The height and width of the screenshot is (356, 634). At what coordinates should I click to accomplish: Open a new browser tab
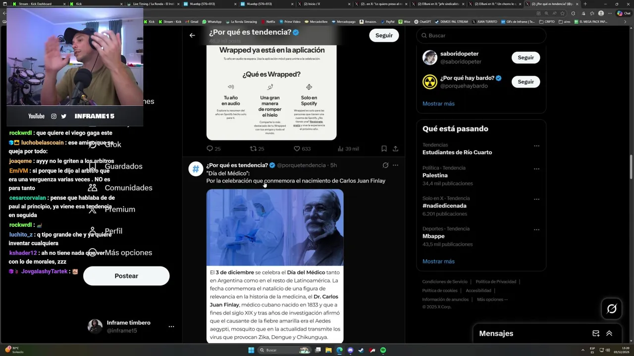pyautogui.click(x=584, y=4)
